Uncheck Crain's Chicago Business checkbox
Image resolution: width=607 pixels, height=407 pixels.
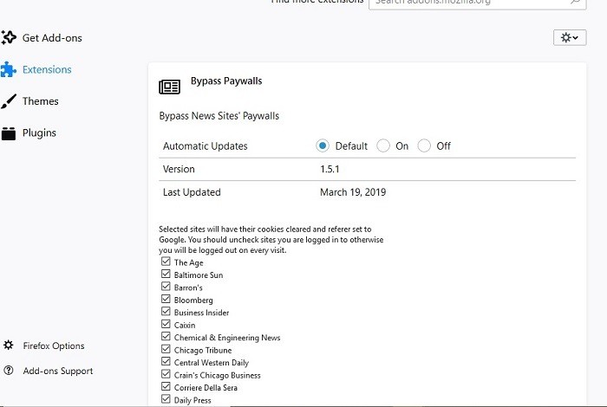pos(166,374)
